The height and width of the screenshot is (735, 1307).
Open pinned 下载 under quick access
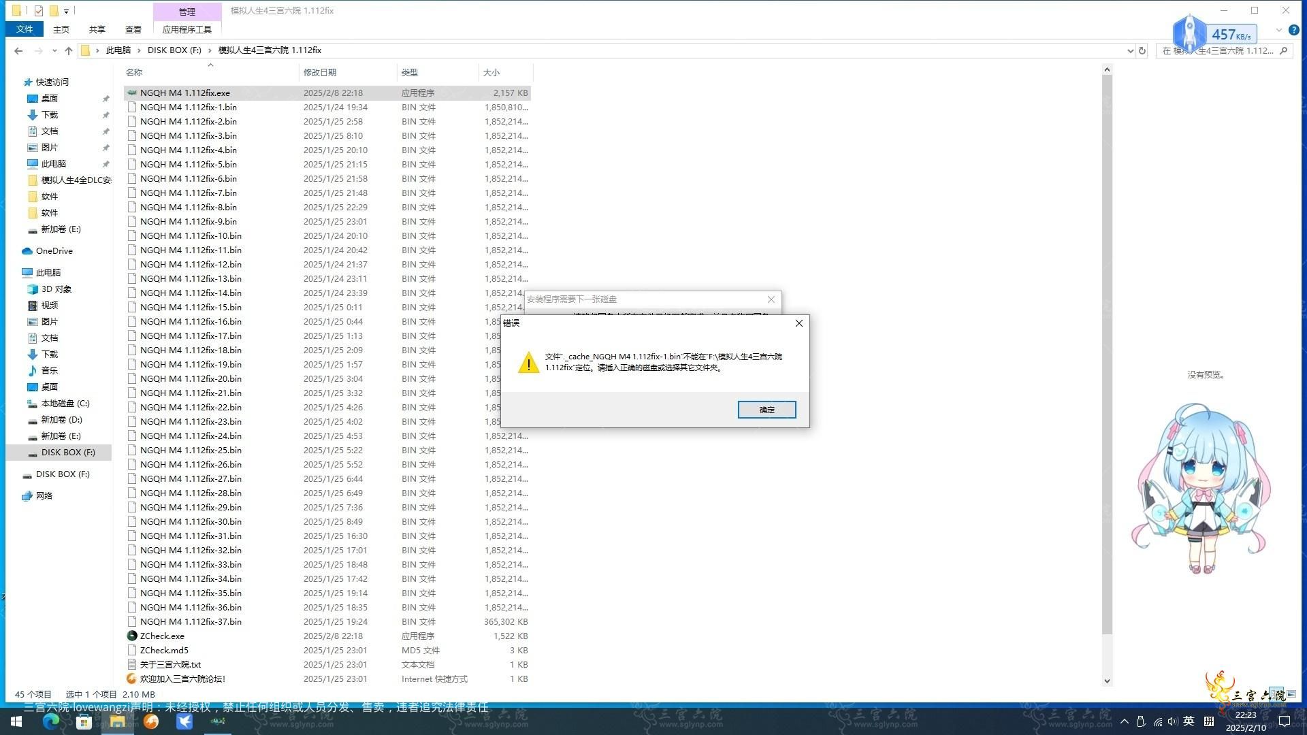[49, 115]
